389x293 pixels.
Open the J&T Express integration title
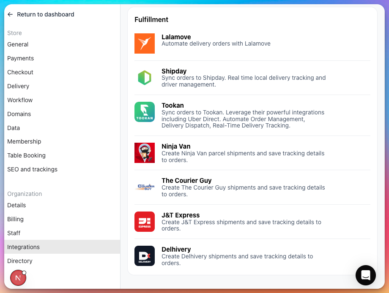click(181, 215)
